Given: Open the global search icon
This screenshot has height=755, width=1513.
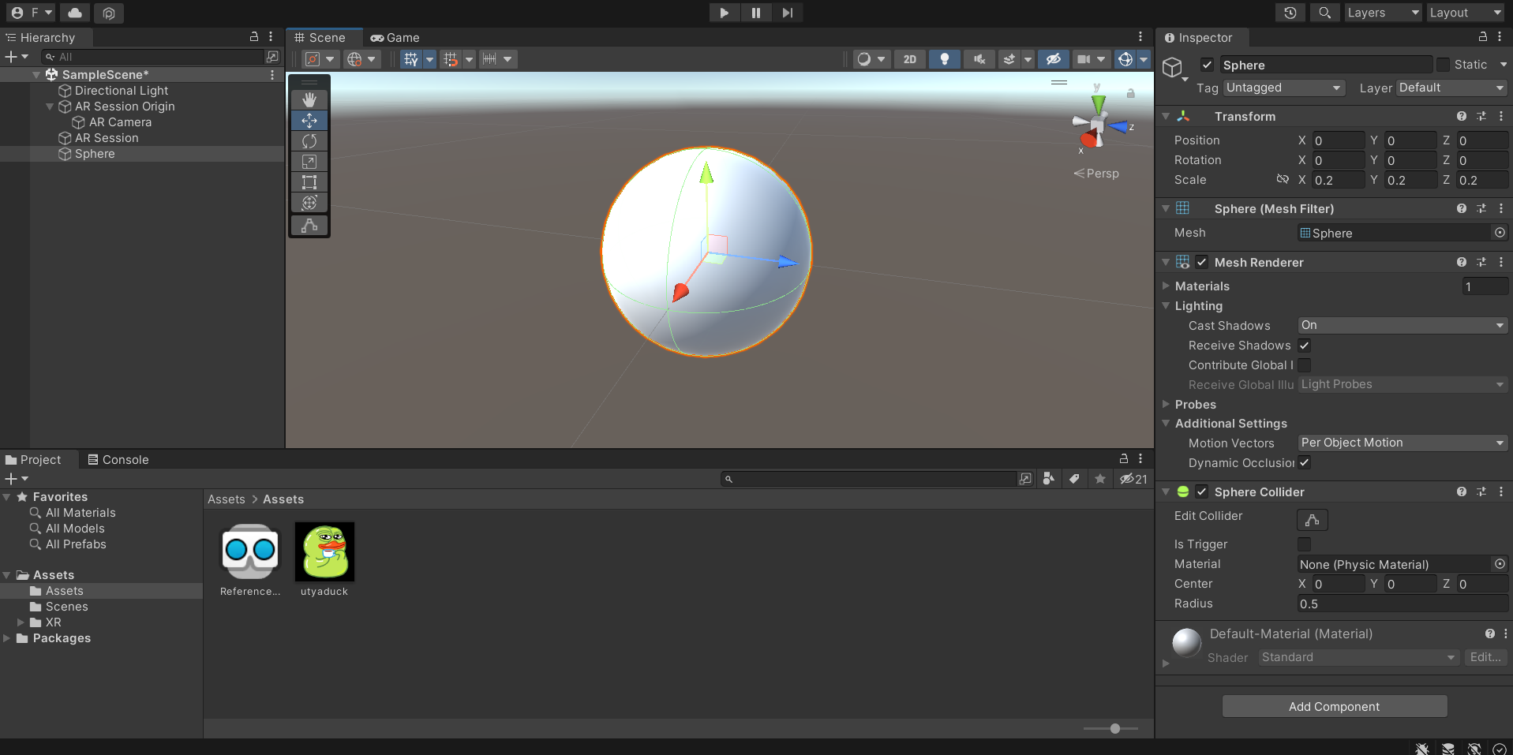Looking at the screenshot, I should (1324, 13).
